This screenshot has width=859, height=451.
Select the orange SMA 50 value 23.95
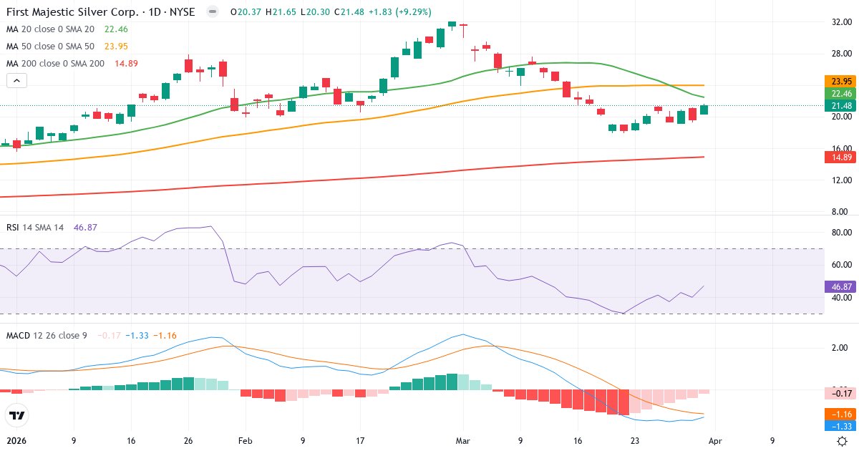115,46
